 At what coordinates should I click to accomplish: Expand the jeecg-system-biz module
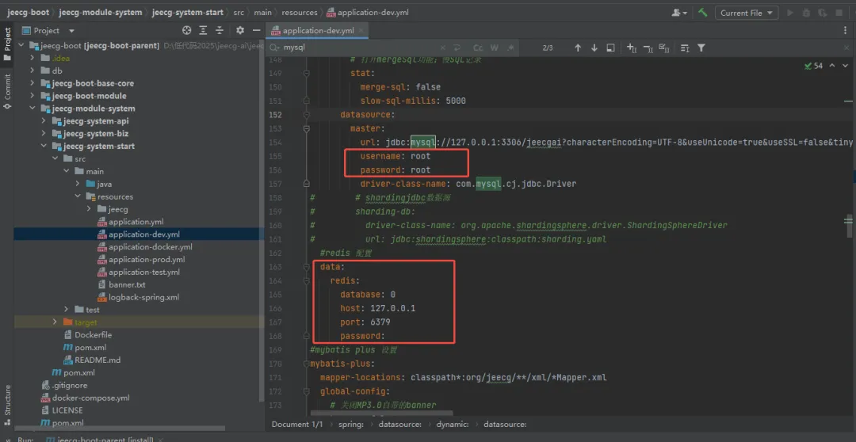(x=44, y=133)
